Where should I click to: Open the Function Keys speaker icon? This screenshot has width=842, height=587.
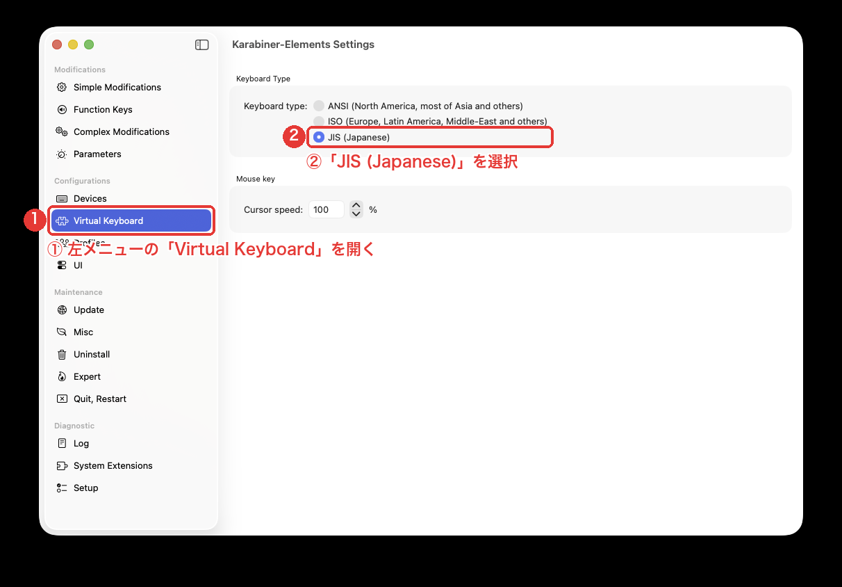click(61, 109)
